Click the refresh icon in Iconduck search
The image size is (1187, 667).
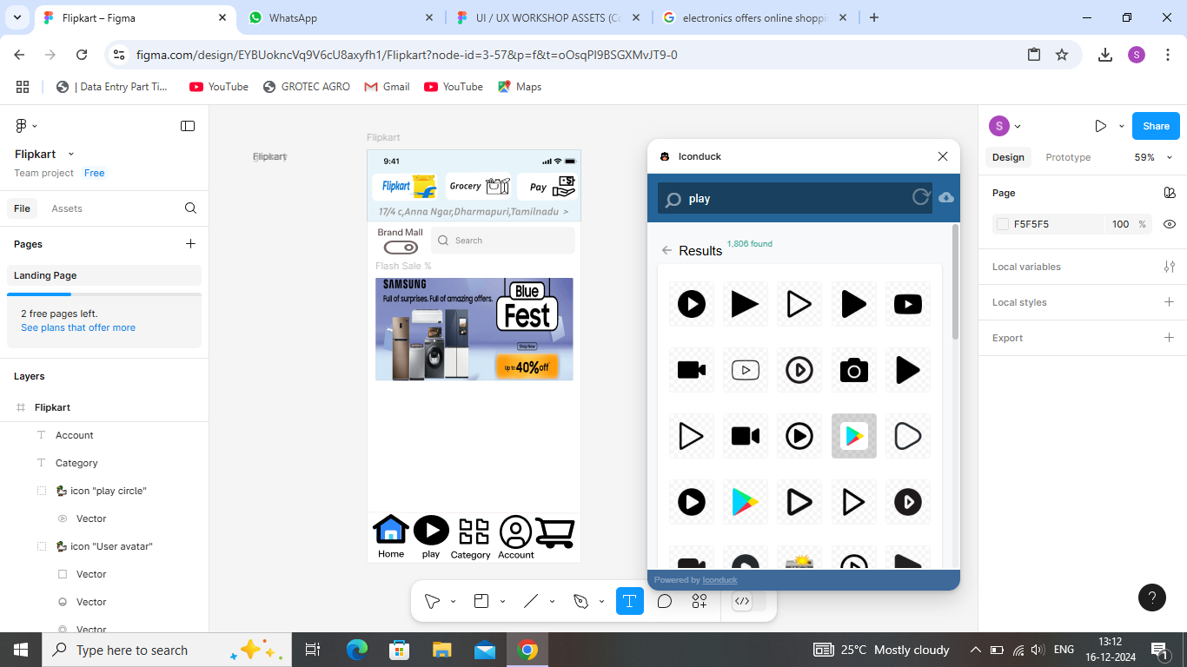click(921, 198)
